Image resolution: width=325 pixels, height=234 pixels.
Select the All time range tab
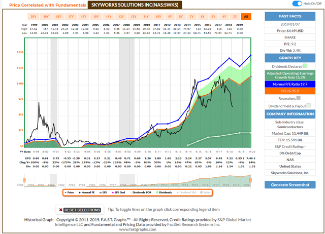246,17
